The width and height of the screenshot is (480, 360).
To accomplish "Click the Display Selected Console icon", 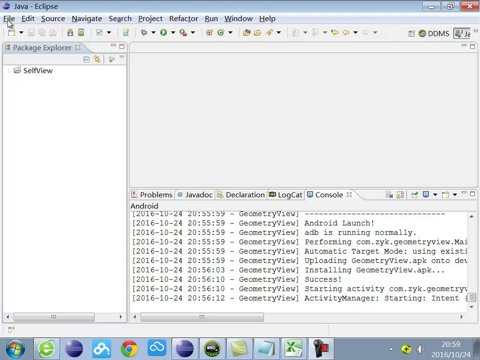I will tap(426, 195).
